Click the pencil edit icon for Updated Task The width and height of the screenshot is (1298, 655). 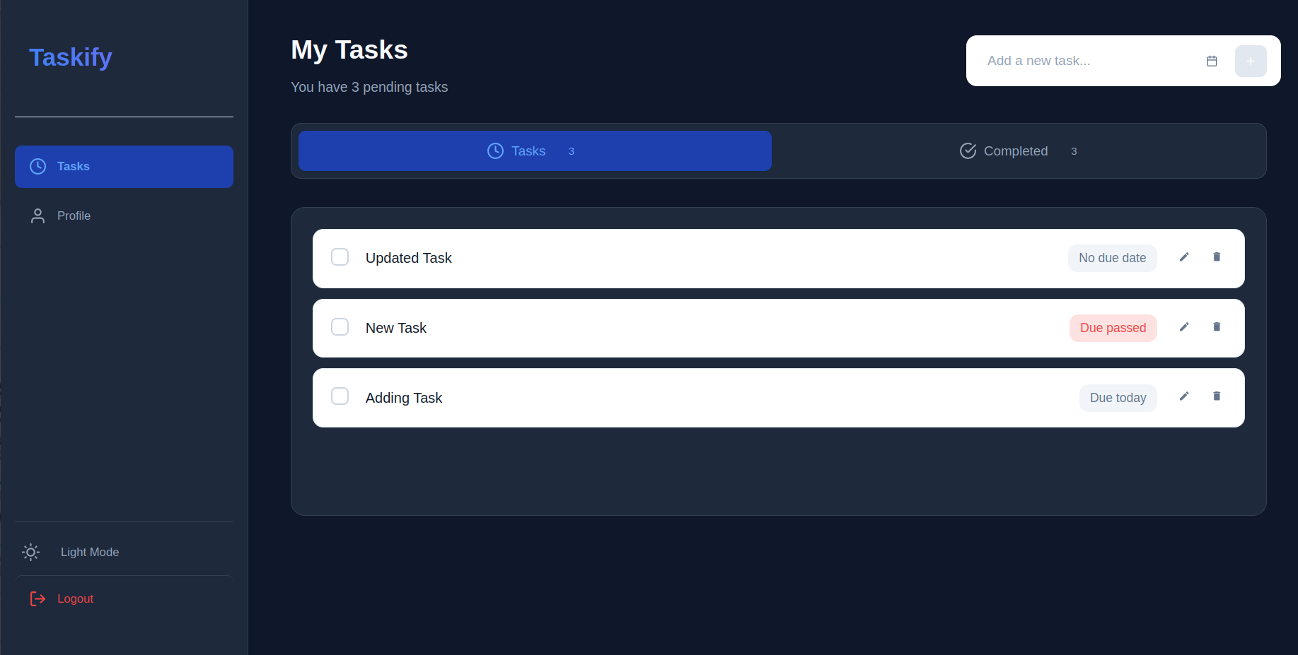(1183, 257)
